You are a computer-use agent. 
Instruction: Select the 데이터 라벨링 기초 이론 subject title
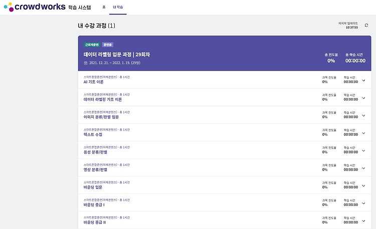103,99
